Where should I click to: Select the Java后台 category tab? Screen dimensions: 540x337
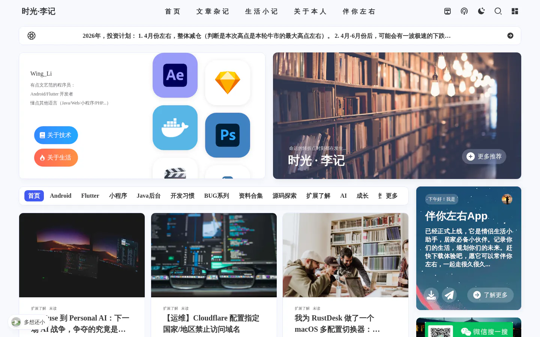148,196
